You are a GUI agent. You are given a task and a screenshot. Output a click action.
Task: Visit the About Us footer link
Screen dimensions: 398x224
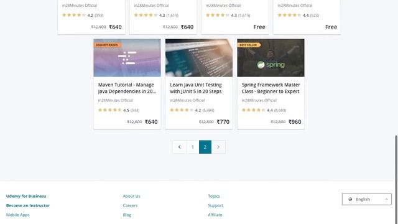[x=131, y=196]
